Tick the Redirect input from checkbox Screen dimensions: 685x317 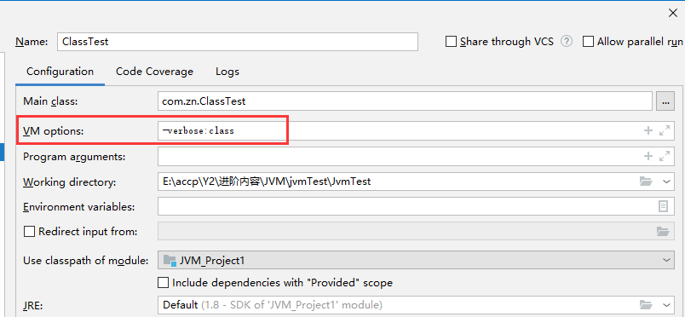29,231
